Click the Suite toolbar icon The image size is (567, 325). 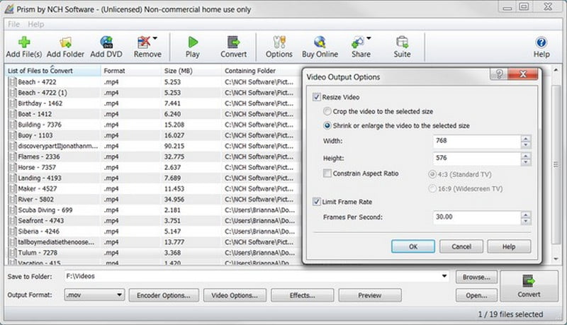click(x=403, y=42)
